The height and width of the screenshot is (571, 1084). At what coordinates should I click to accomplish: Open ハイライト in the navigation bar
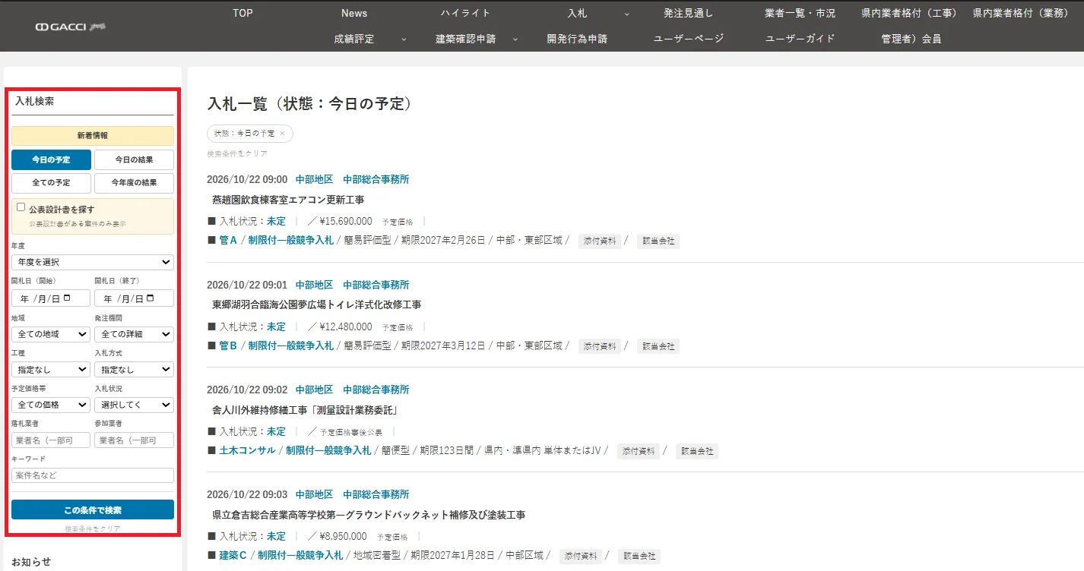[x=465, y=13]
